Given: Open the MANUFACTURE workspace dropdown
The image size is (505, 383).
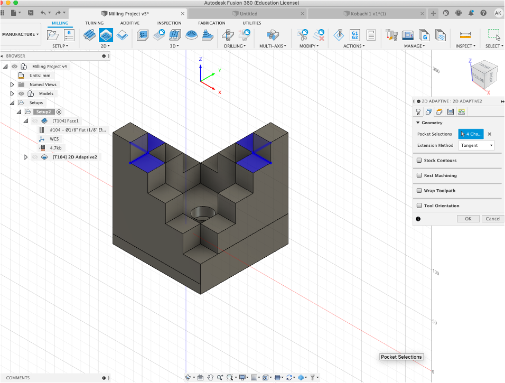Looking at the screenshot, I should coord(20,34).
